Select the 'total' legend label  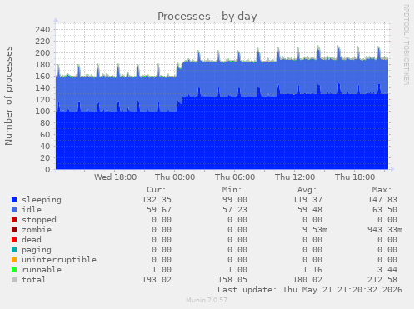tap(34, 280)
